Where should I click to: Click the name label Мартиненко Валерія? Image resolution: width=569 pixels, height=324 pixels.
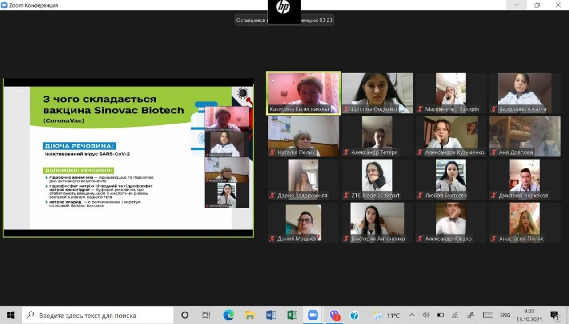click(452, 109)
